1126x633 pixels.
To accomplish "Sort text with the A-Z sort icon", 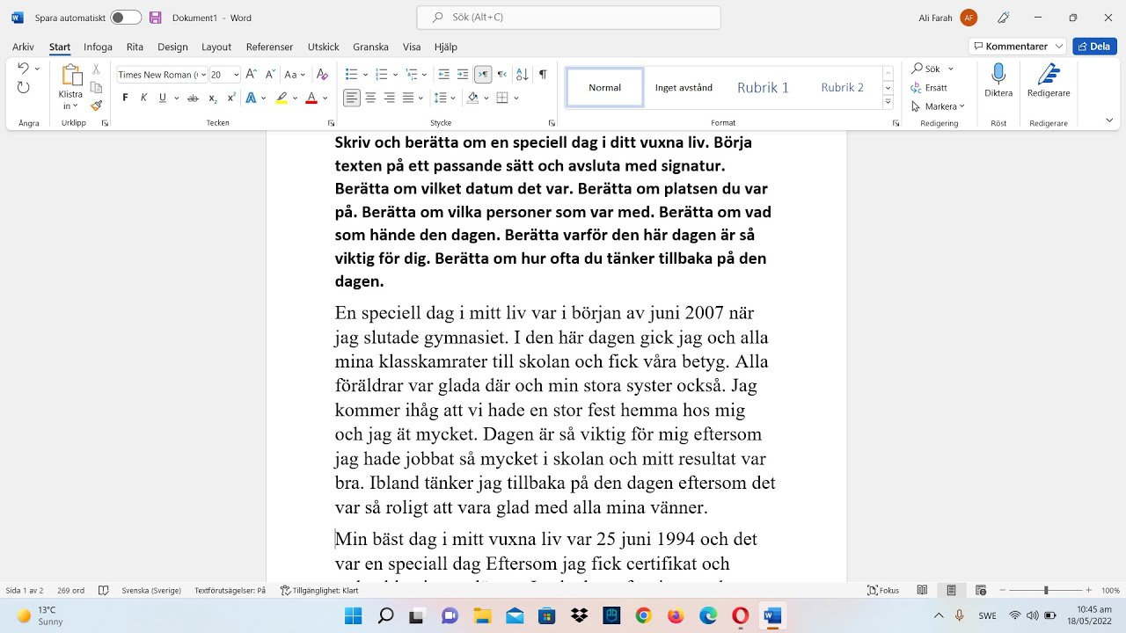I will pyautogui.click(x=522, y=75).
